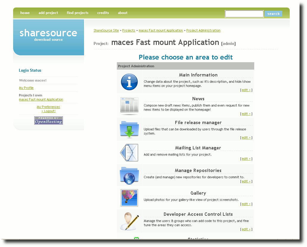This screenshot has height=247, width=307.
Task: Open the Project Administration breadcrumb link
Action: pyautogui.click(x=204, y=30)
